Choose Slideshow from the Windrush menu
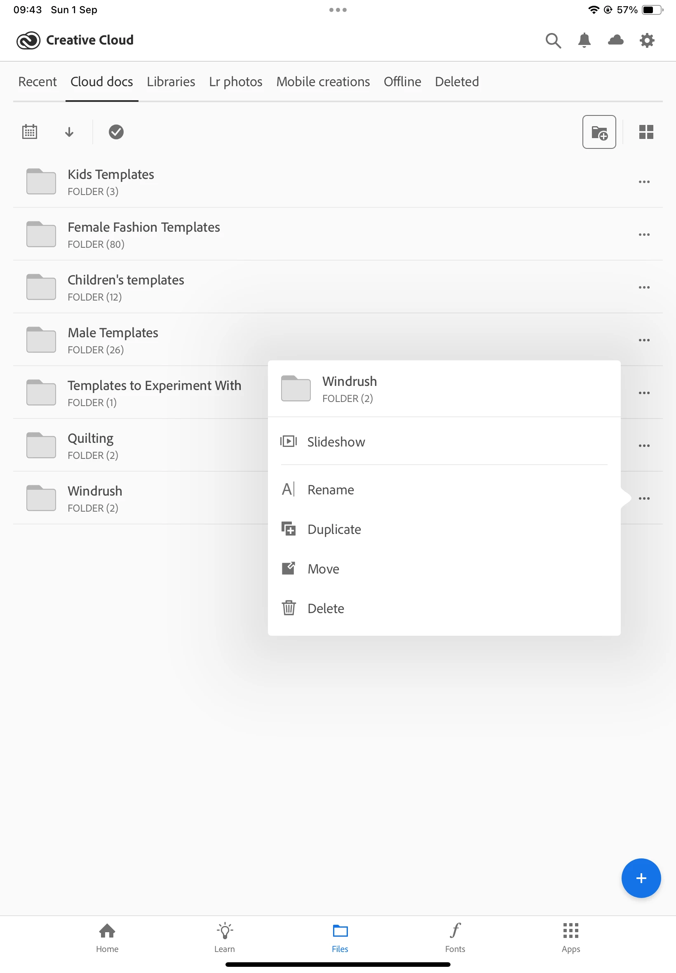The height and width of the screenshot is (973, 676). click(444, 442)
